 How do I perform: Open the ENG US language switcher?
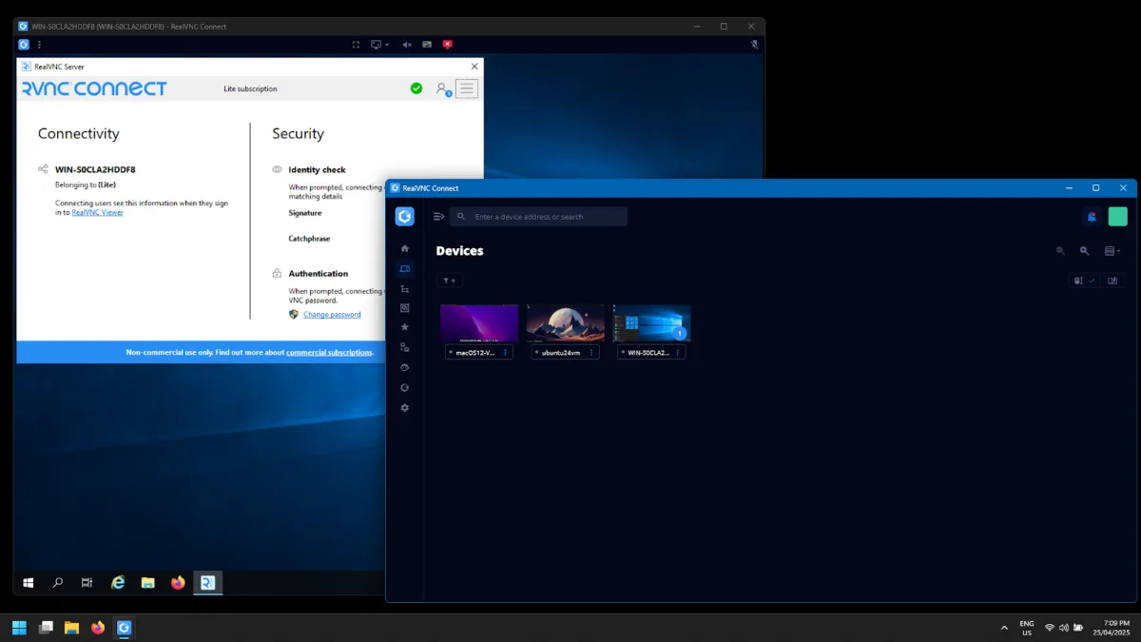pos(1027,628)
